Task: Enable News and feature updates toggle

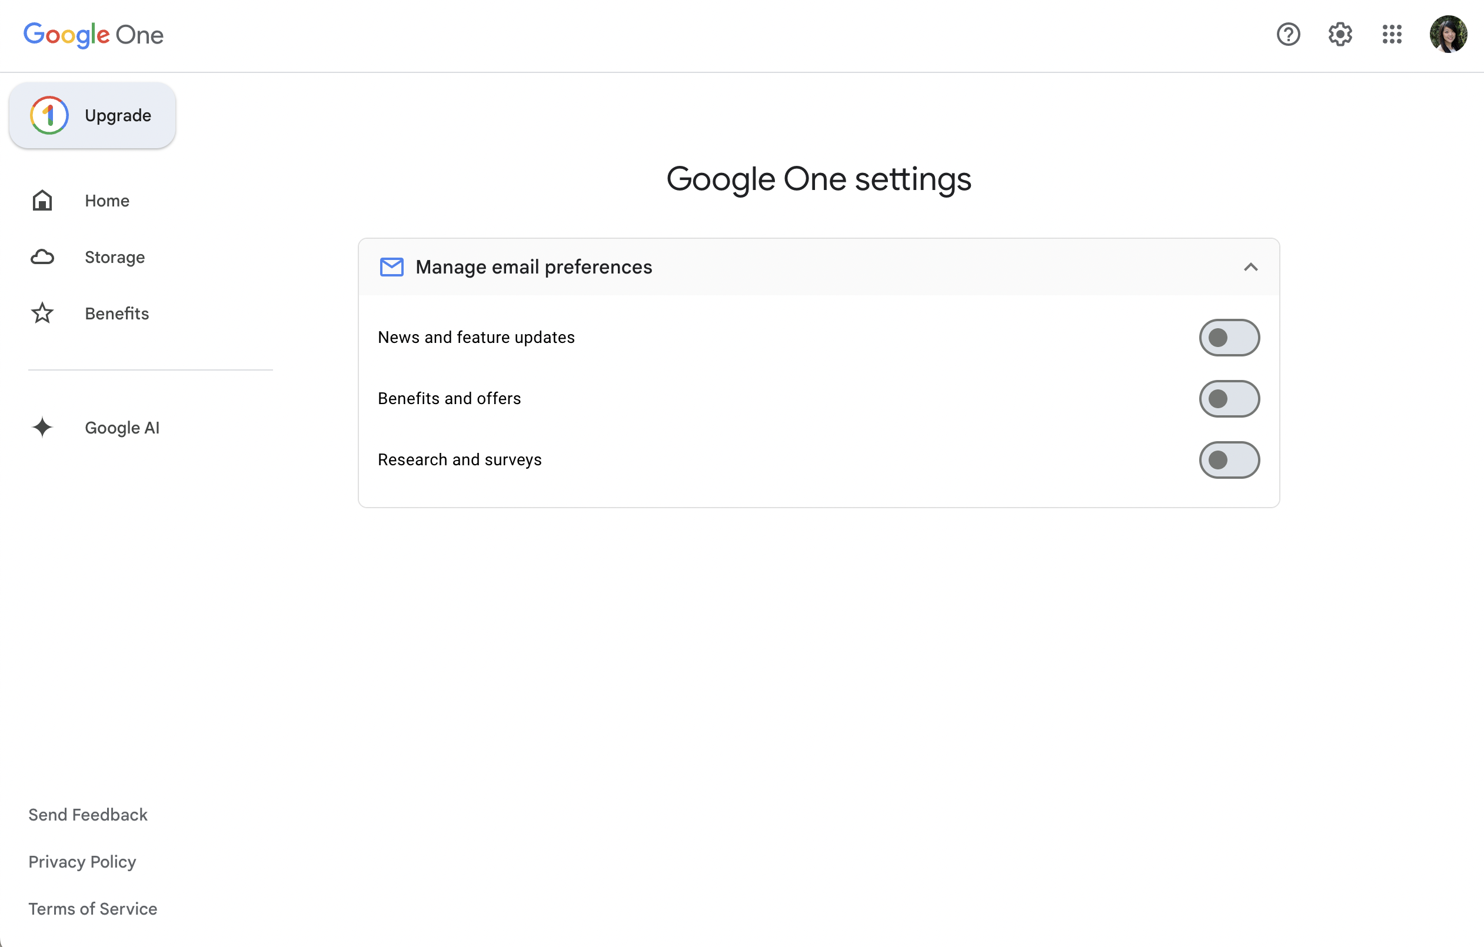Action: point(1229,338)
